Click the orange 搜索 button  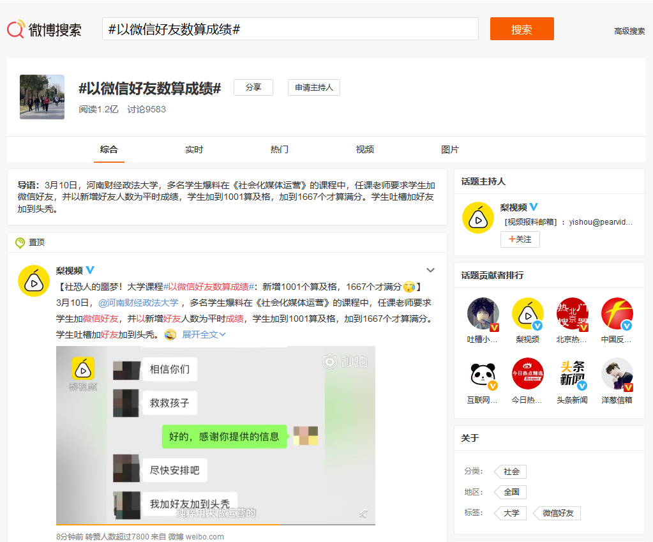click(x=522, y=29)
